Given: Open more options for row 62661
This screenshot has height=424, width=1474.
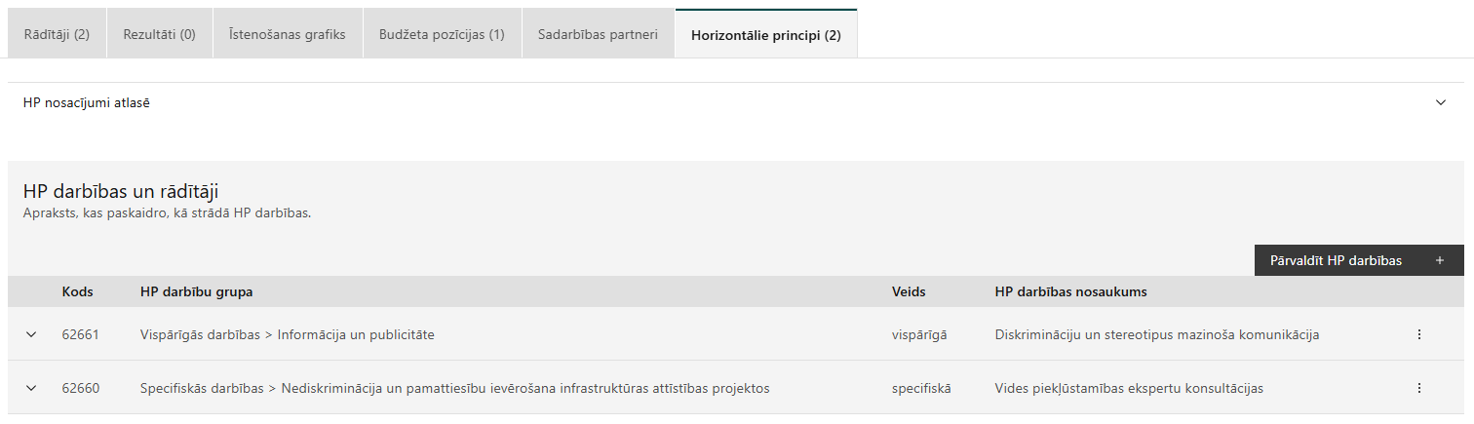Looking at the screenshot, I should click(1418, 334).
